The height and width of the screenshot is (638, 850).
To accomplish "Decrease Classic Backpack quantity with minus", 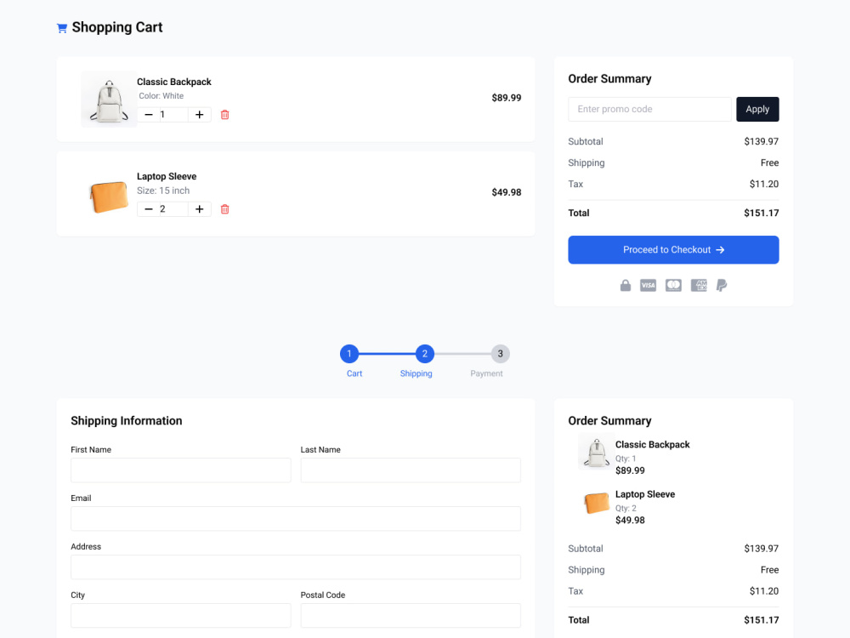I will click(x=149, y=115).
